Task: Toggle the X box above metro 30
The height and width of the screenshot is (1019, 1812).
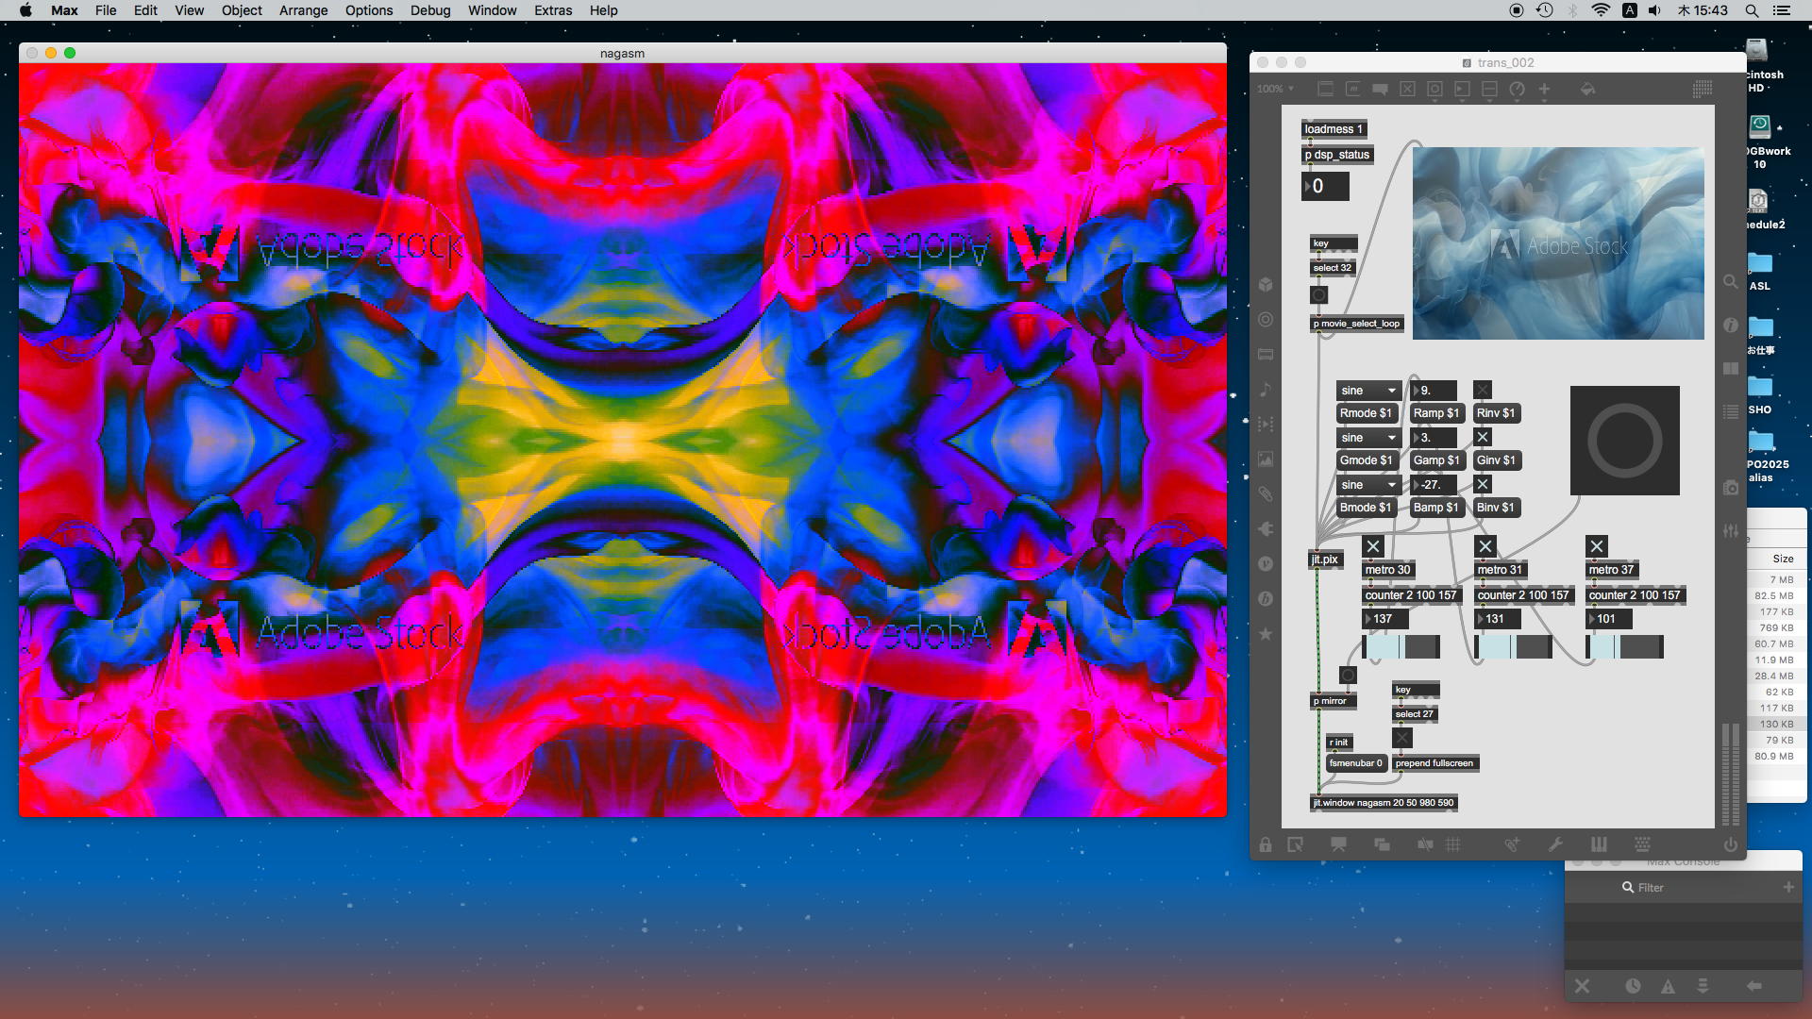Action: [1373, 546]
